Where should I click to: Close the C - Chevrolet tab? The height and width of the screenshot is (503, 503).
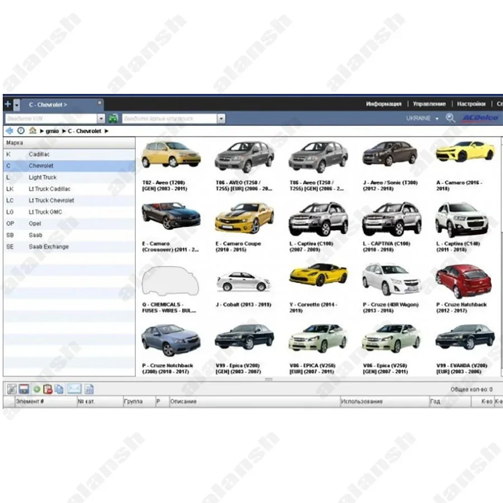click(99, 103)
